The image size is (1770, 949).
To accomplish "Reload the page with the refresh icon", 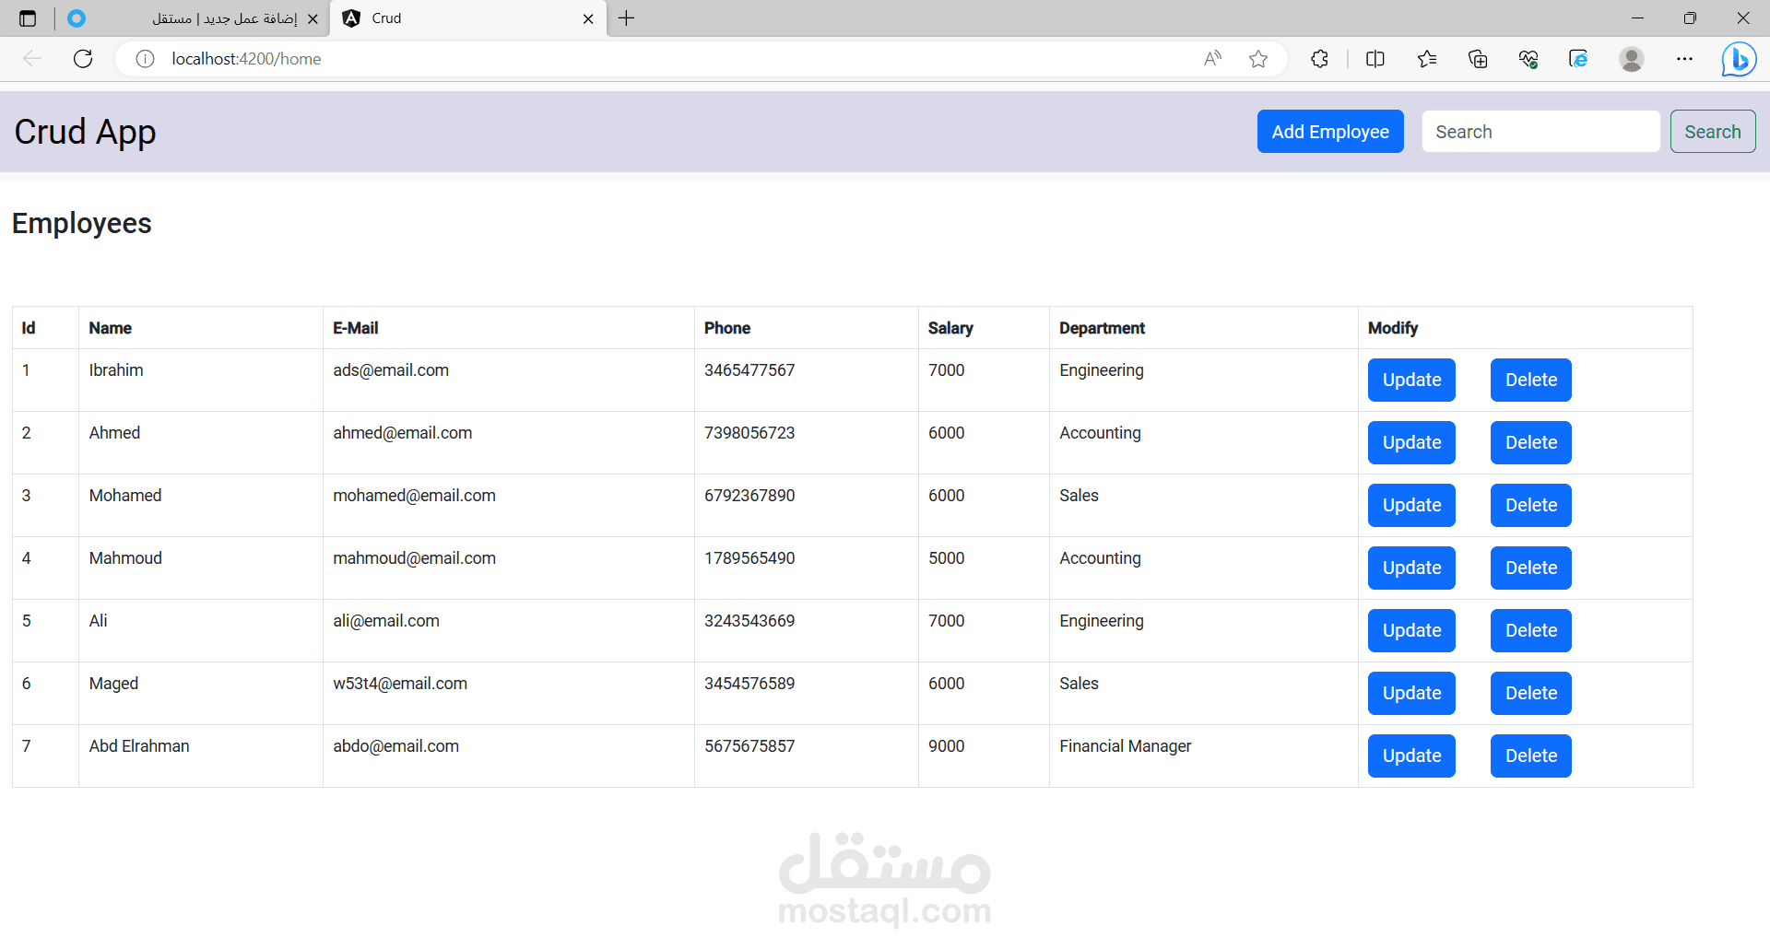I will 83,59.
